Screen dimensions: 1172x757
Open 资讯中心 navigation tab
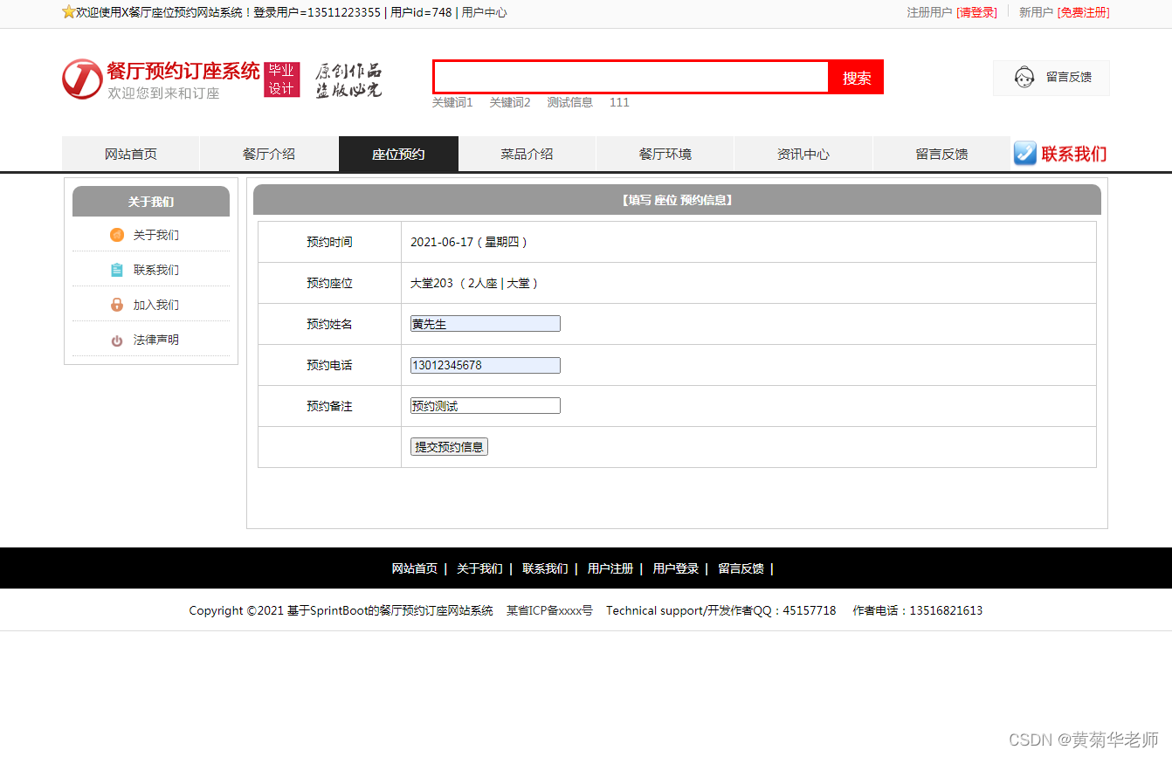(x=803, y=154)
